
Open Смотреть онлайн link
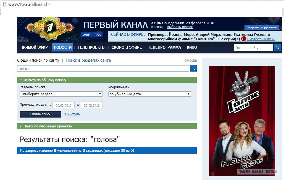coord(261,39)
